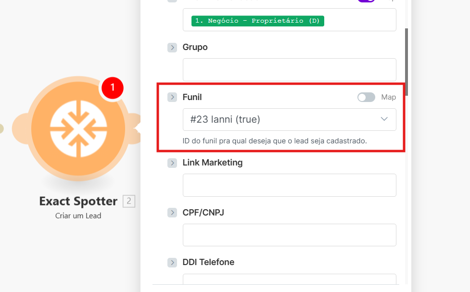Click the Criar um Lead subtitle

click(78, 216)
